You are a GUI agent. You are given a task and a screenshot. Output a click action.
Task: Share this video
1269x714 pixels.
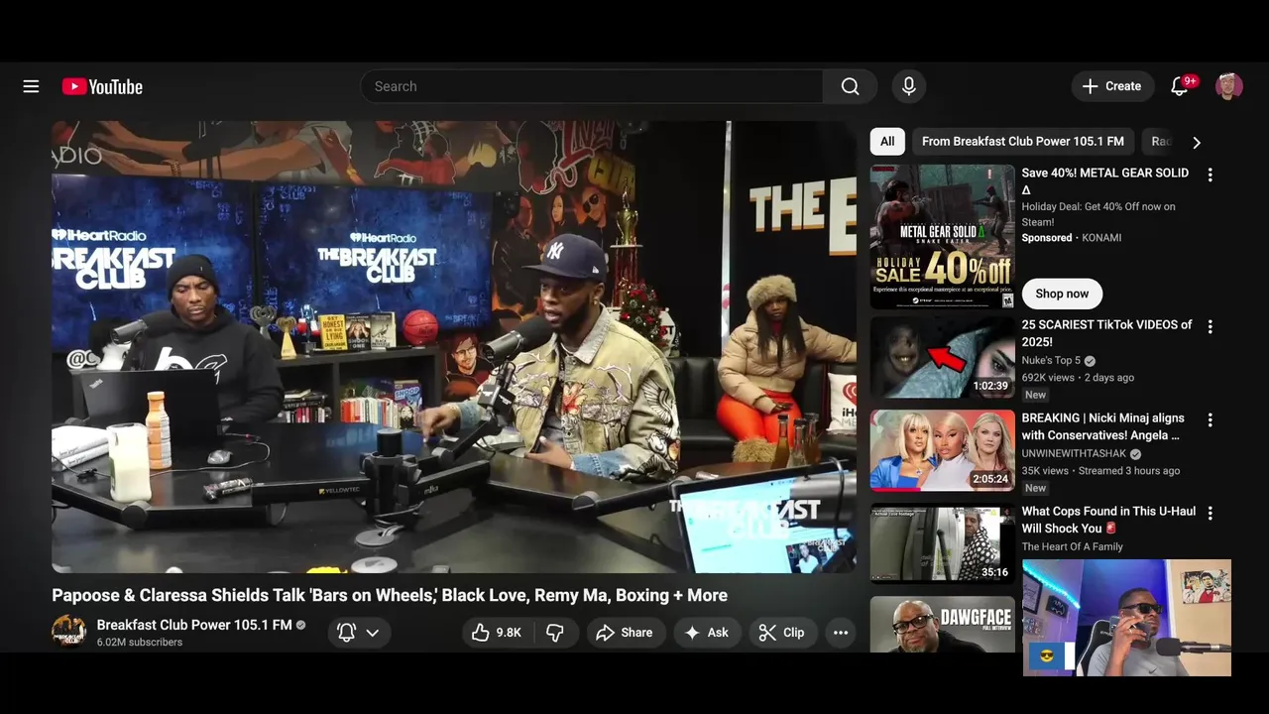[624, 633]
